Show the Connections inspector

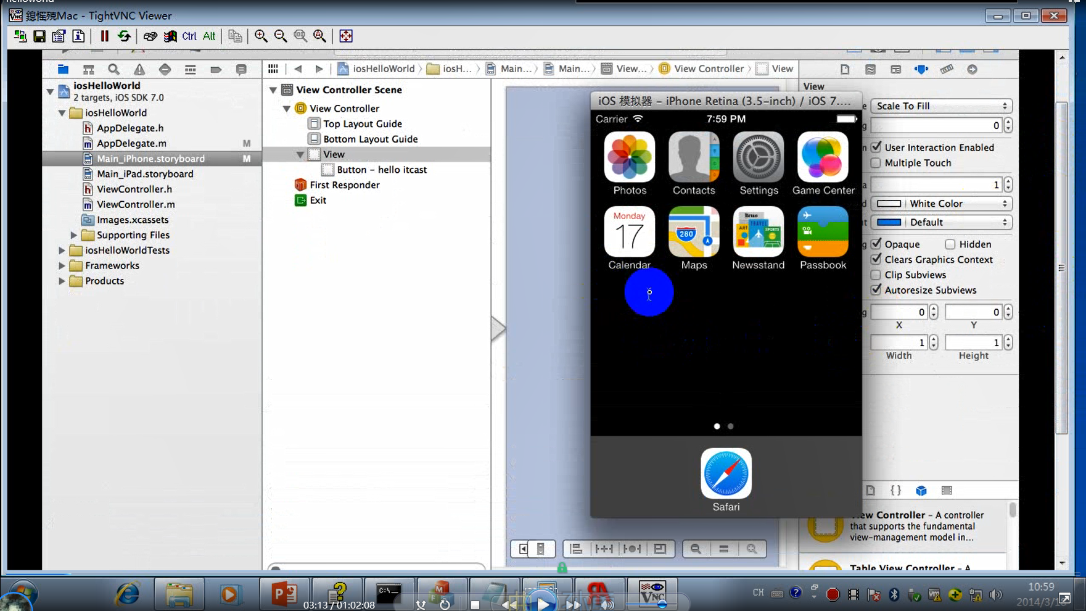[972, 69]
